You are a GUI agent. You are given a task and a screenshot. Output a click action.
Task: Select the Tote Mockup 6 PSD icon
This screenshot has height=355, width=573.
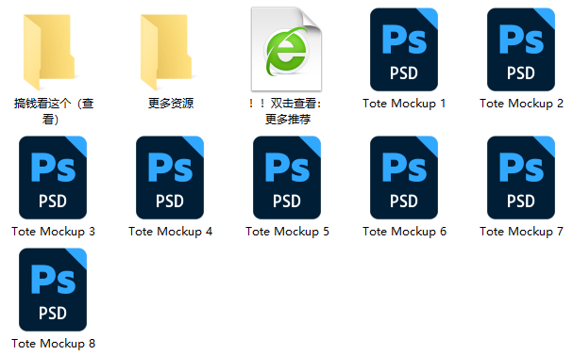tap(404, 177)
